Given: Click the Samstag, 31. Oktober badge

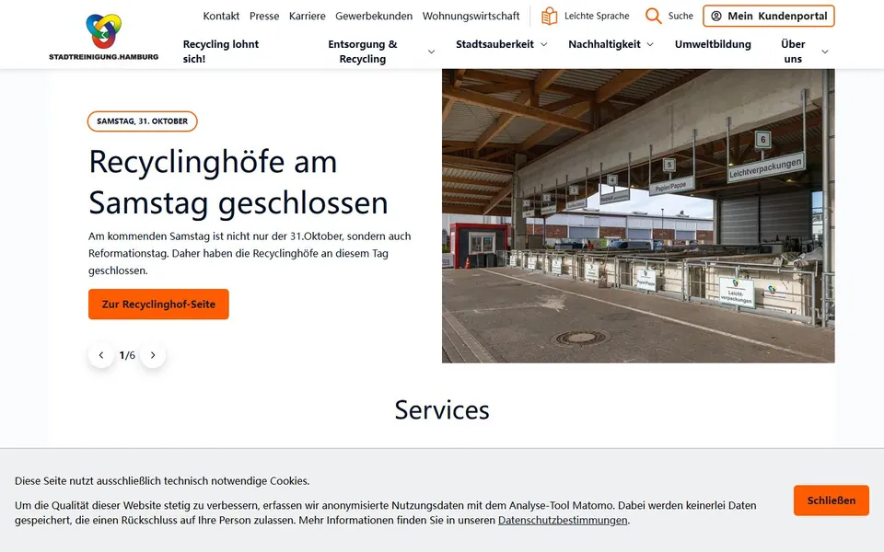Looking at the screenshot, I should [x=142, y=121].
